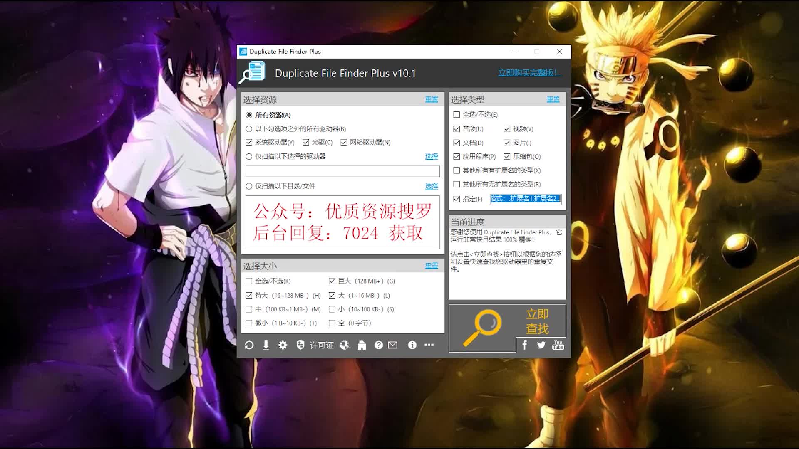Image resolution: width=799 pixels, height=449 pixels.
Task: Enable 空 (0 字节) checkbox
Action: click(x=332, y=323)
